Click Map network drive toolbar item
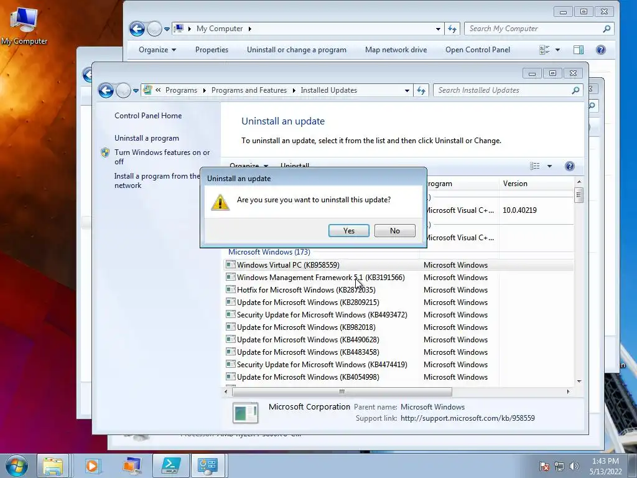Screen dimensions: 637x478 (396, 50)
